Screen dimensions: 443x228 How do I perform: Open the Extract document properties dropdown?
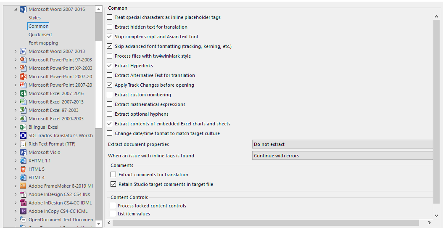coord(343,144)
